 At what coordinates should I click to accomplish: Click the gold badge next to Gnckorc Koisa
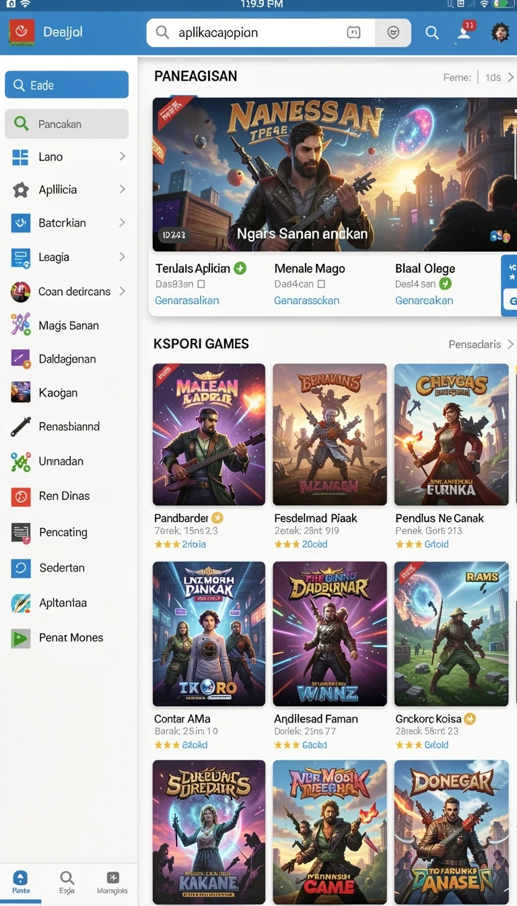pos(470,719)
